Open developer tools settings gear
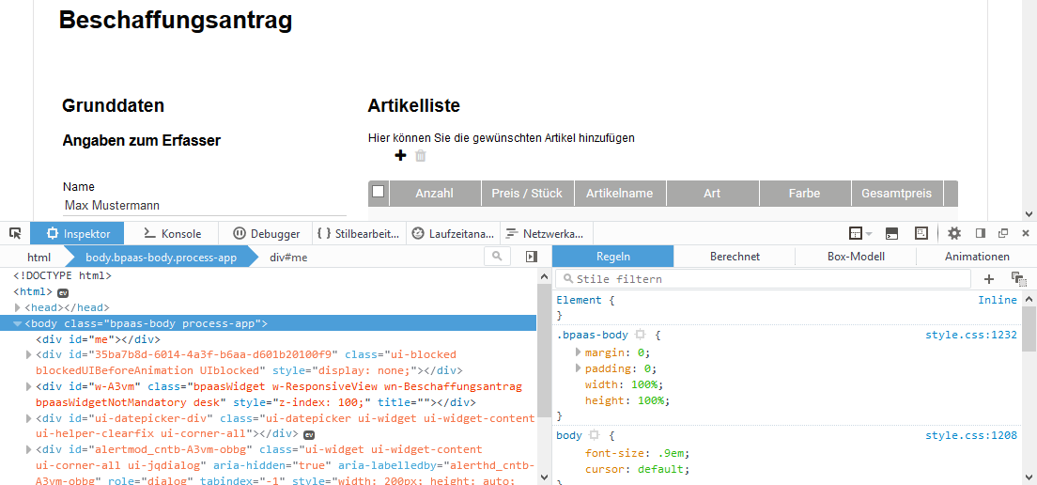The image size is (1037, 485). (954, 233)
